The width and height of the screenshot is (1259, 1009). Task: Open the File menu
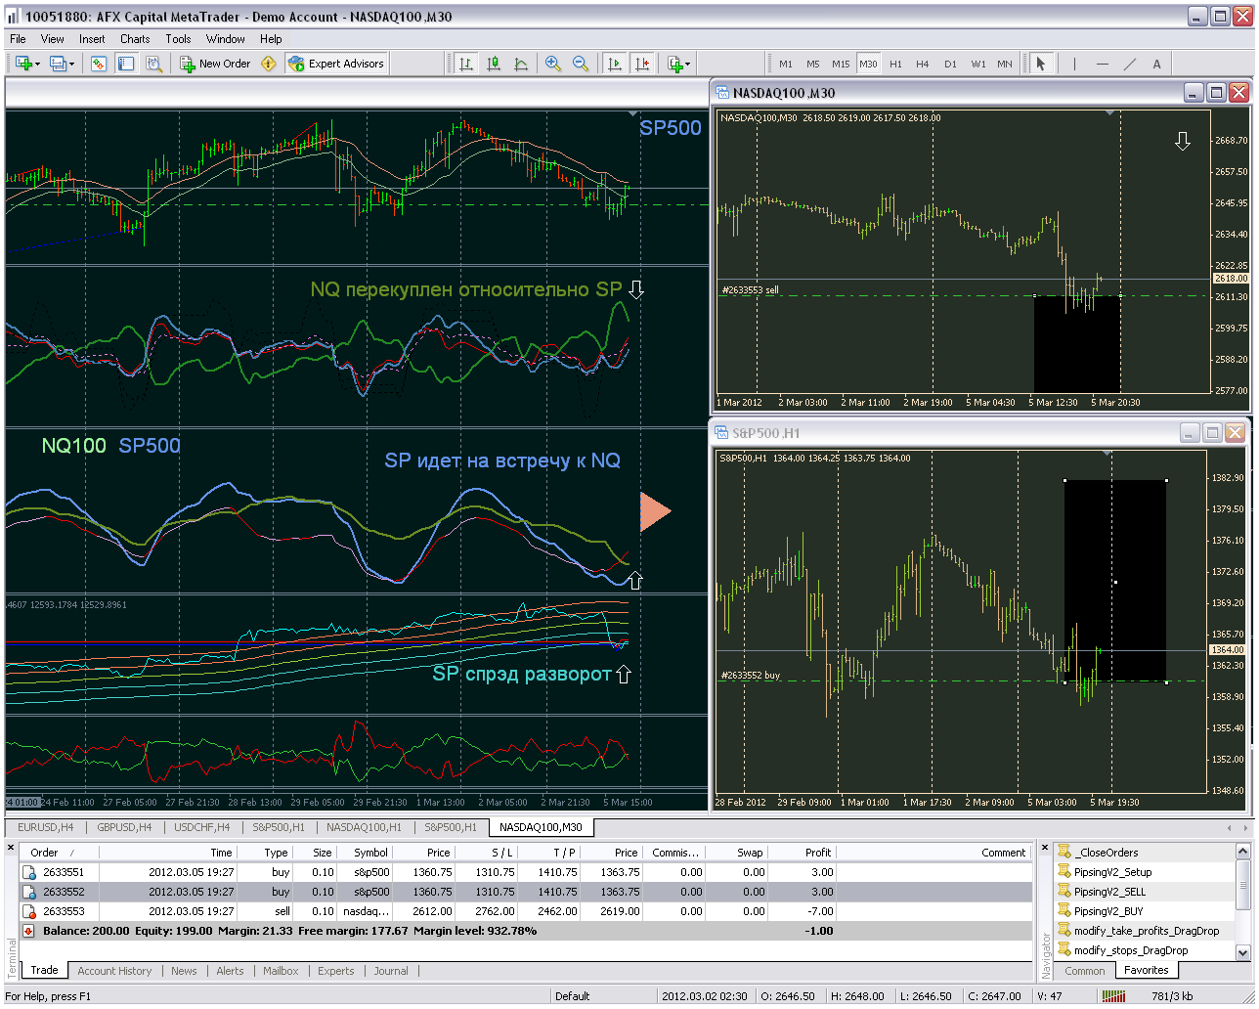(x=18, y=39)
